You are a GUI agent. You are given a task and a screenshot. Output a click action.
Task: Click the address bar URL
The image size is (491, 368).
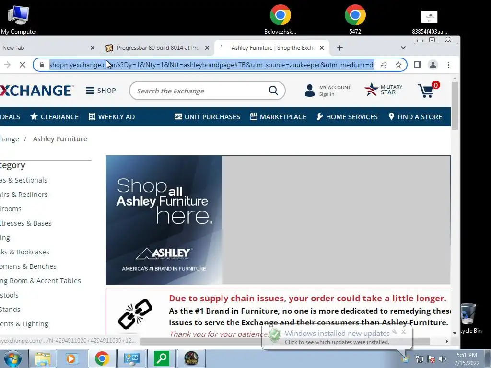[211, 65]
